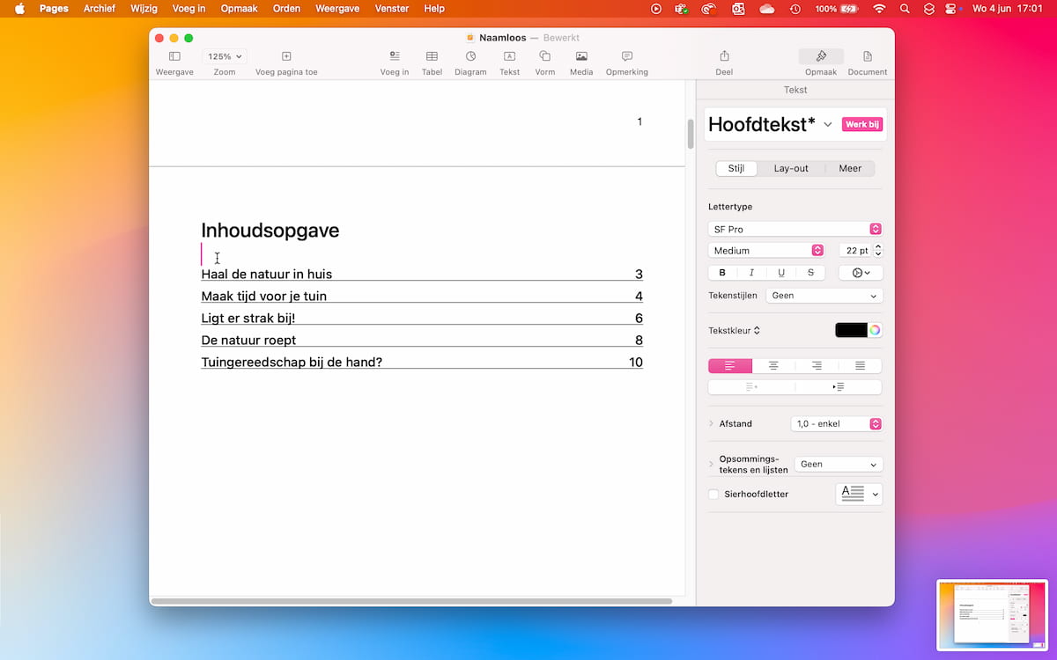The height and width of the screenshot is (660, 1057).
Task: Click the Tabel icon in toolbar
Action: pos(432,57)
